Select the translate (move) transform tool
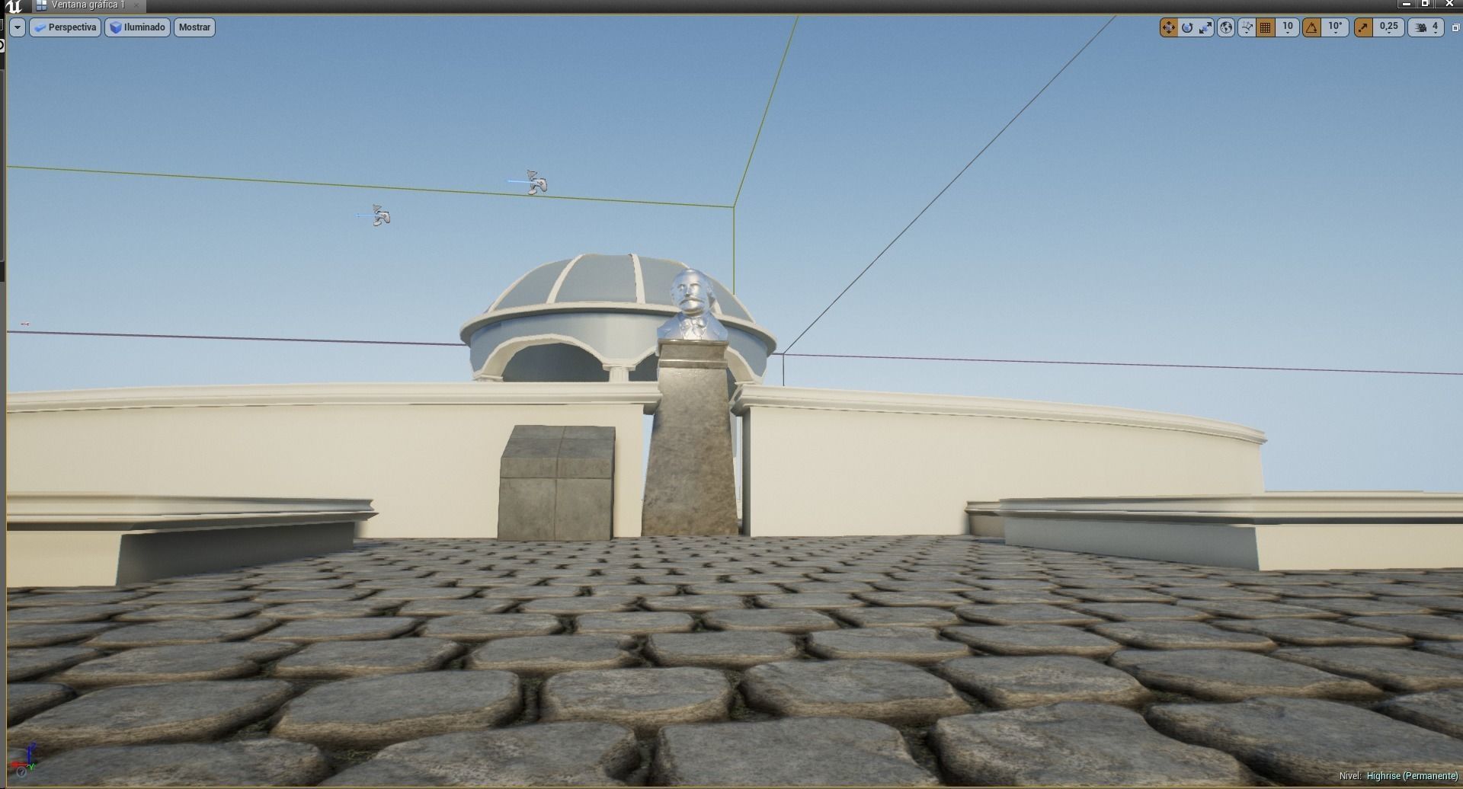Image resolution: width=1463 pixels, height=789 pixels. pyautogui.click(x=1168, y=27)
